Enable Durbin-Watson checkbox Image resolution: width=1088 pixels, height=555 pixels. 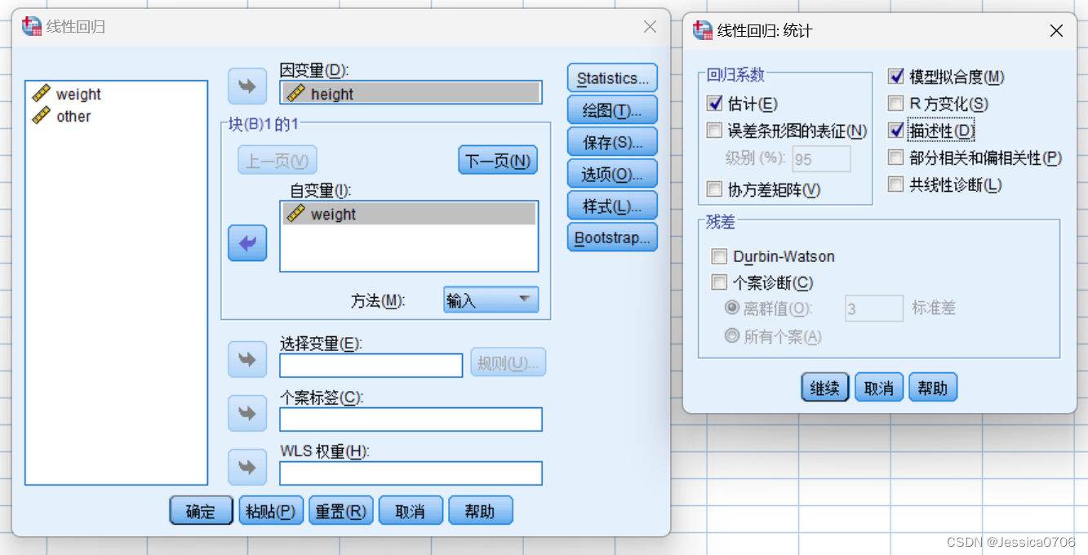[x=719, y=256]
